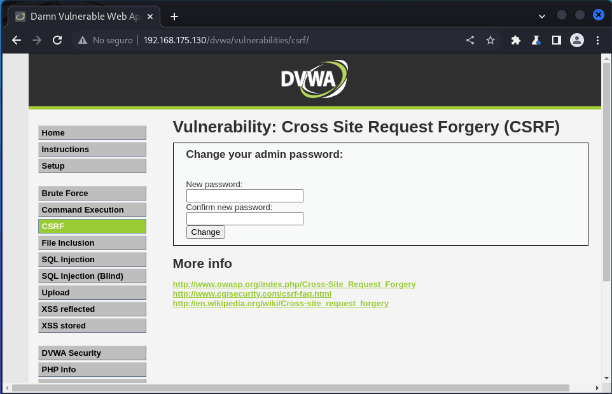
Task: Bookmark this page with the star
Action: pyautogui.click(x=490, y=40)
